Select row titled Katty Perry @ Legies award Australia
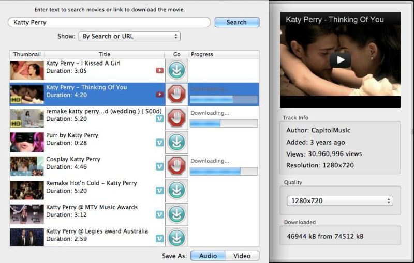414x263 pixels. pos(97,231)
